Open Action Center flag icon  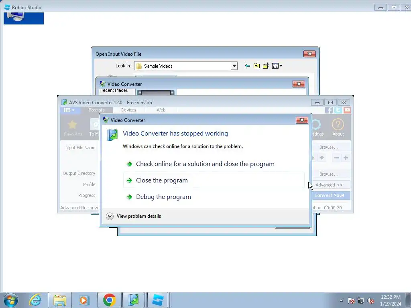coord(351,300)
